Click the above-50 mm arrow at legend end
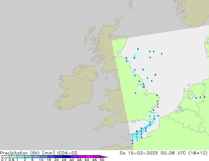Viewport: 209px width, 161px height. click(x=104, y=157)
